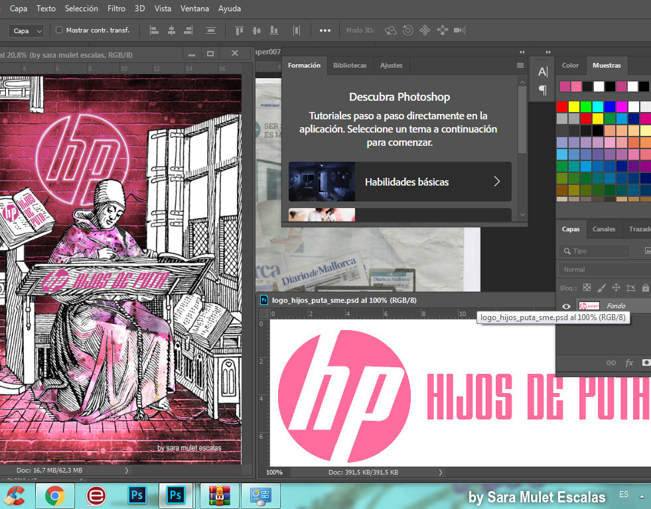Switch to the Canales tab
Viewport: 651px width, 509px height.
604,229
